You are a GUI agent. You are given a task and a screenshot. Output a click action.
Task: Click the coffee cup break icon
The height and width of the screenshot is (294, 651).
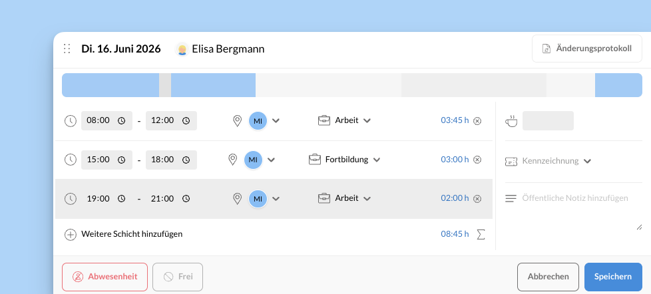click(x=511, y=120)
